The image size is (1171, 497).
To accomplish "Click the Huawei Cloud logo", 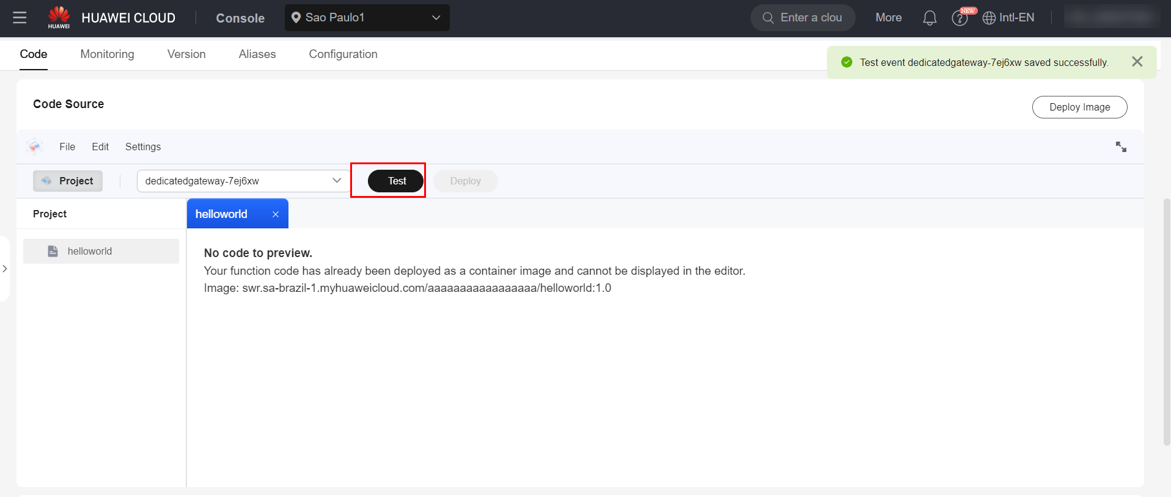I will pyautogui.click(x=59, y=18).
